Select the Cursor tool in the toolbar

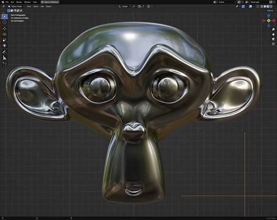tap(5, 22)
